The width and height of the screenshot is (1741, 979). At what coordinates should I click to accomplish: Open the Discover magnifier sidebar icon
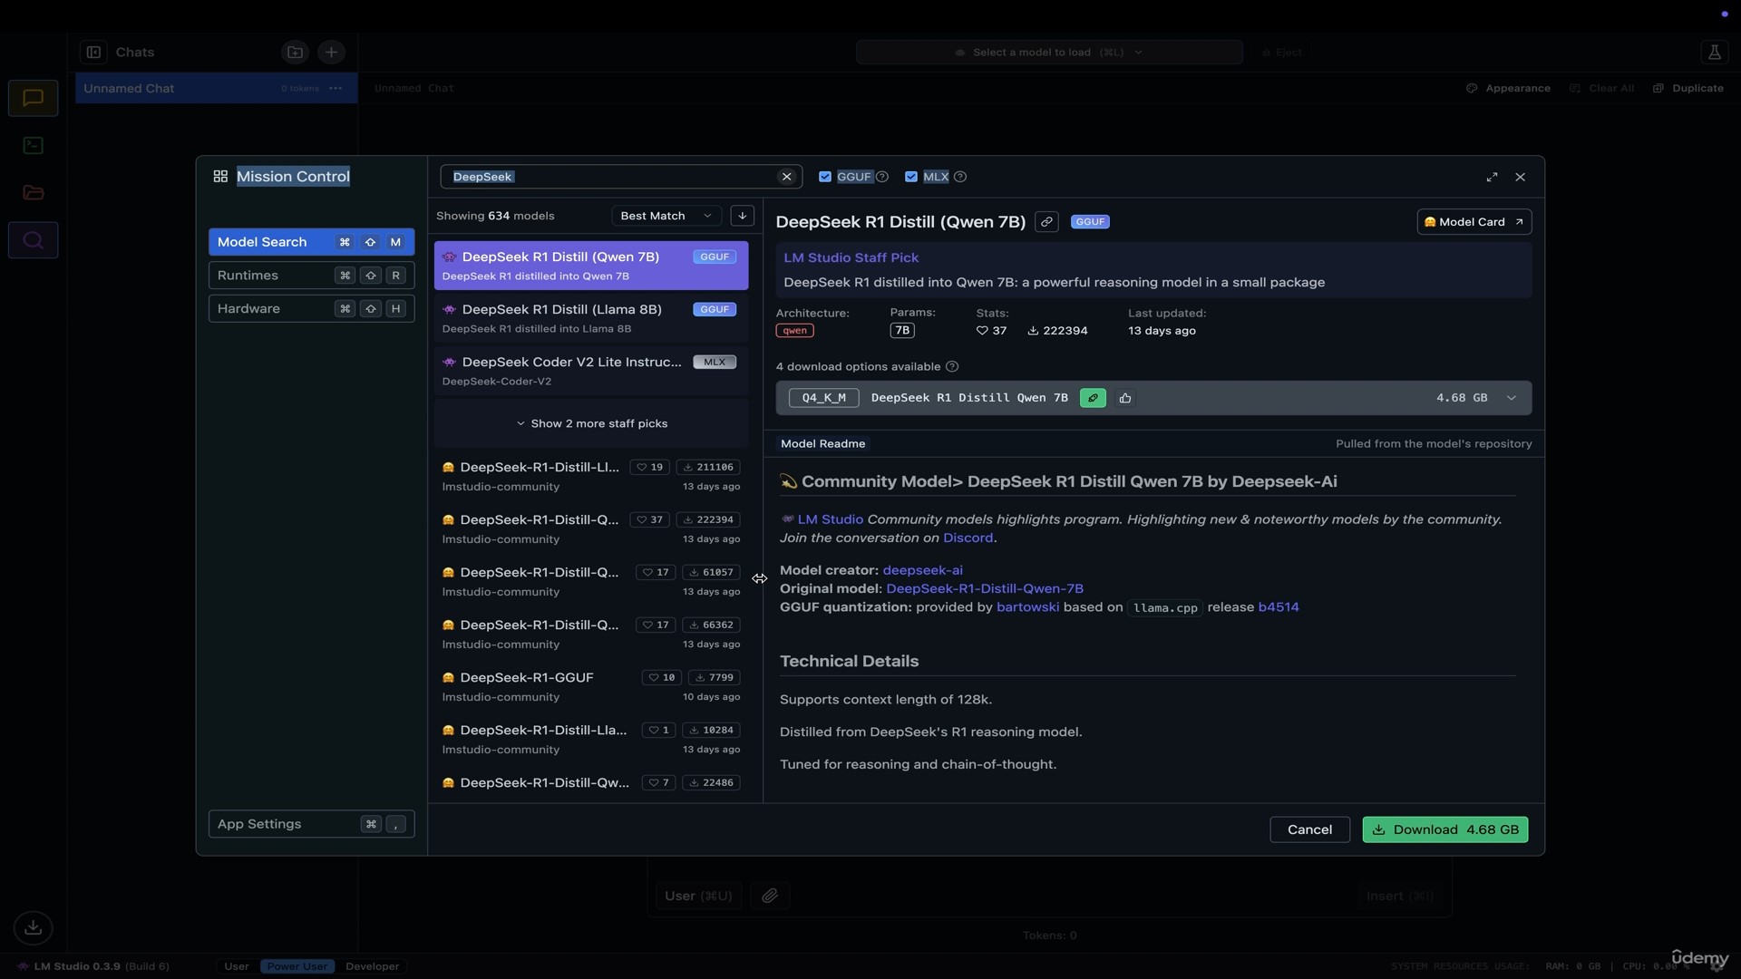click(x=34, y=240)
